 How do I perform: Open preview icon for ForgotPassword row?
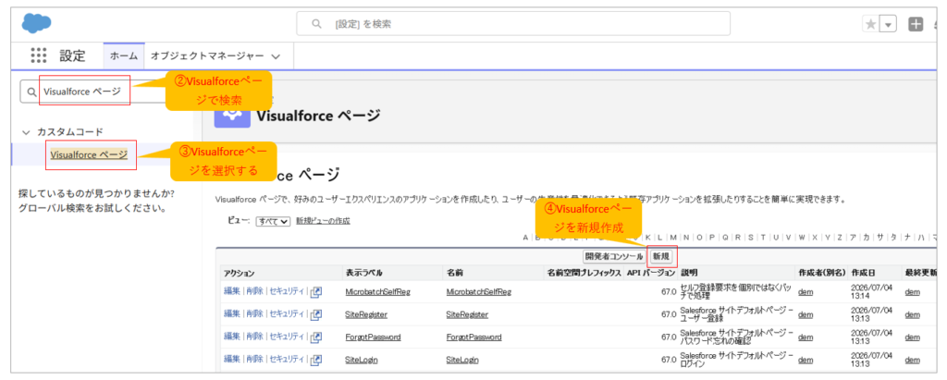[316, 337]
